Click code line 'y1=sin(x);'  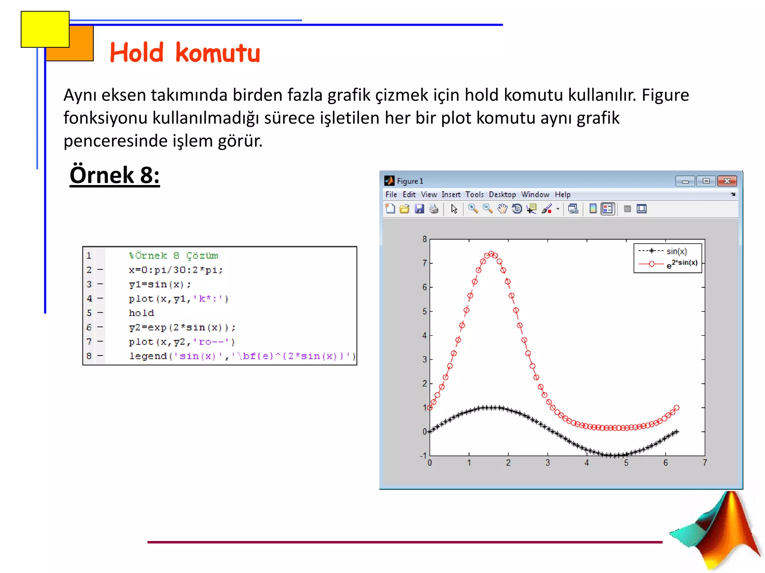(x=160, y=284)
